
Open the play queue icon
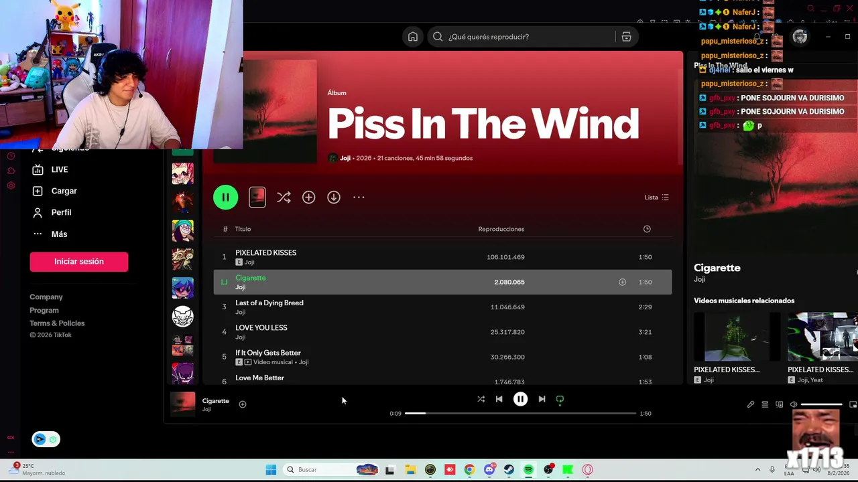pyautogui.click(x=765, y=404)
